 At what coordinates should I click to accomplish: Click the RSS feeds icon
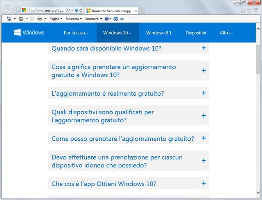pos(21,19)
